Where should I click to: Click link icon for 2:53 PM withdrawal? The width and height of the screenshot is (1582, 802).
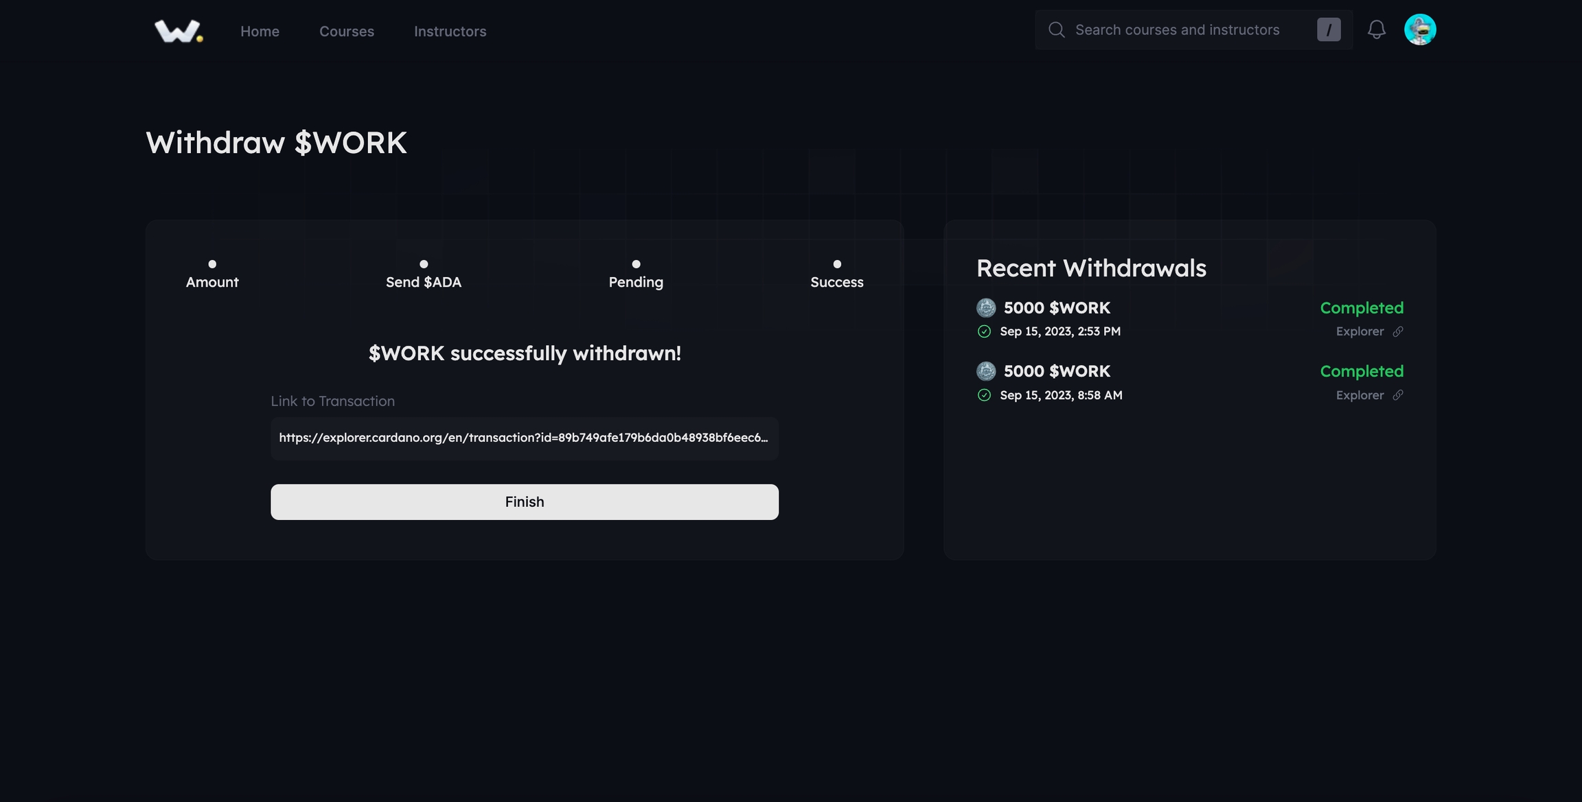point(1398,331)
